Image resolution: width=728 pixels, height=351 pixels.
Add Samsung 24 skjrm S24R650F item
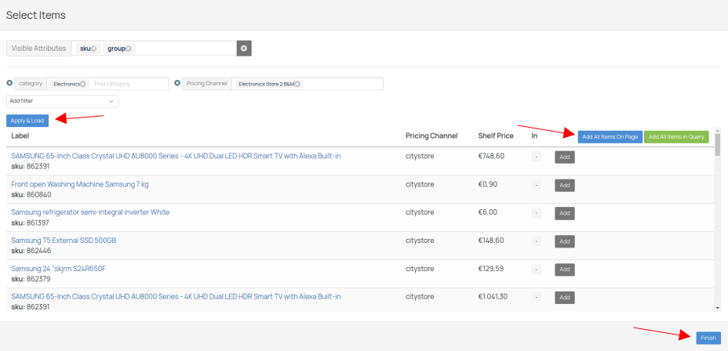click(x=565, y=270)
